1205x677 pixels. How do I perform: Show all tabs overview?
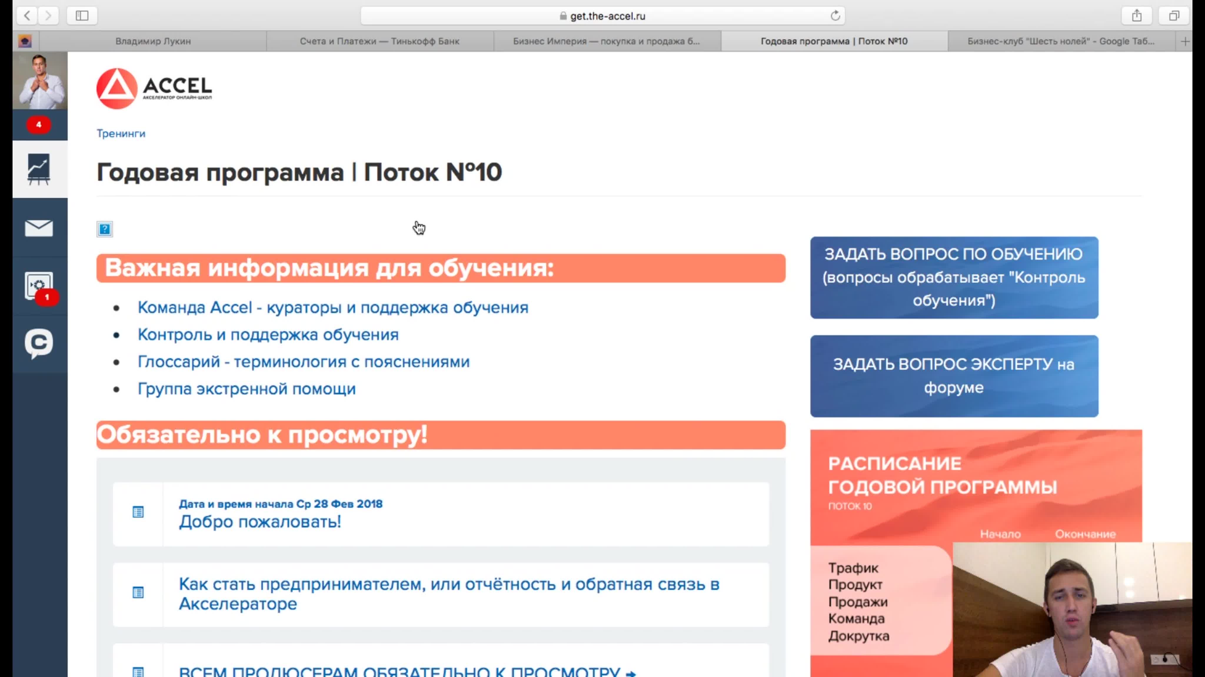pyautogui.click(x=1174, y=15)
